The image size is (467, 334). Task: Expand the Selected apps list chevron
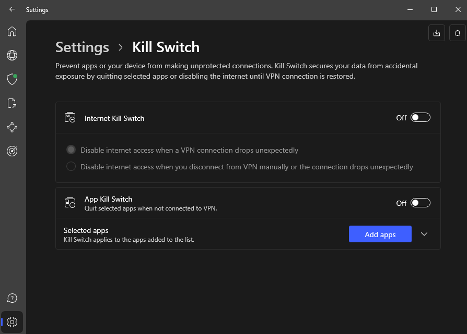(424, 234)
